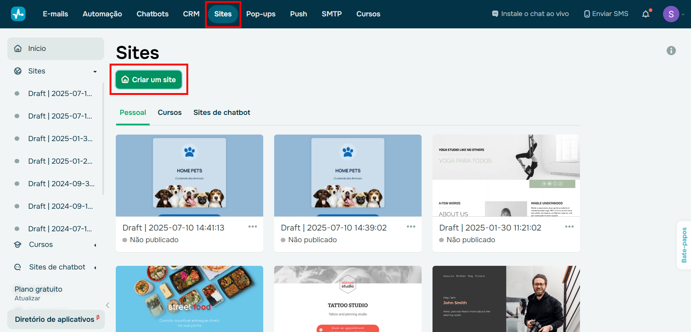Open options menu on Draft 2025-07-10 14:41:13
The width and height of the screenshot is (691, 332).
(253, 226)
